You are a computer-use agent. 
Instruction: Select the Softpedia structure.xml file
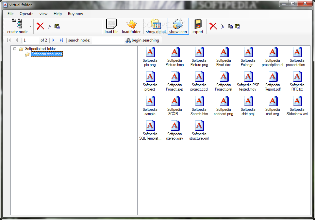pyautogui.click(x=199, y=130)
